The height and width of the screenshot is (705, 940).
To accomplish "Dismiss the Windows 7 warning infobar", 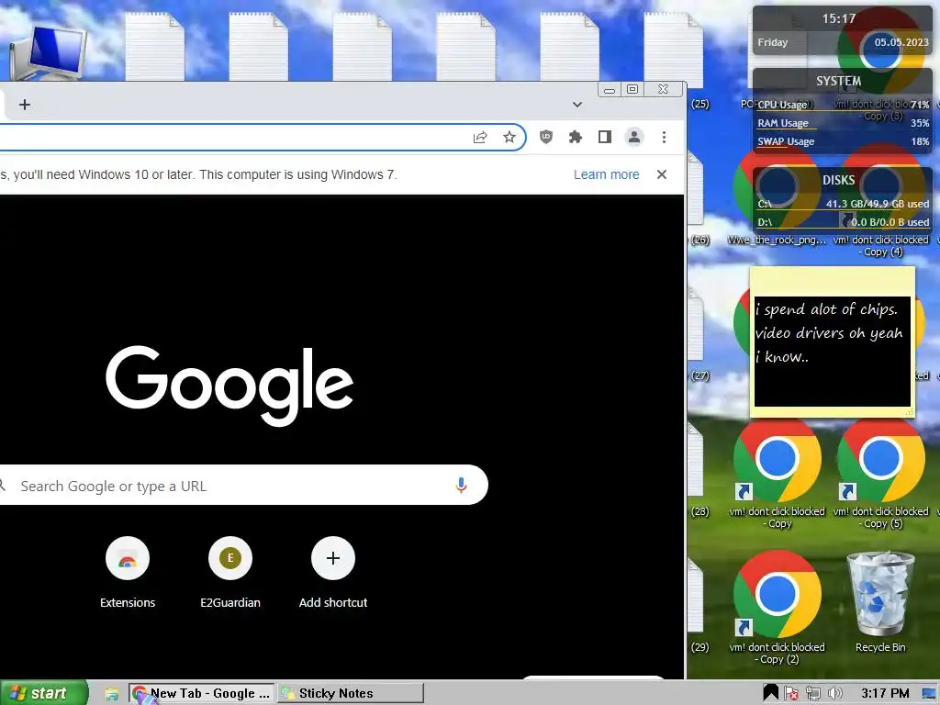I will click(662, 174).
